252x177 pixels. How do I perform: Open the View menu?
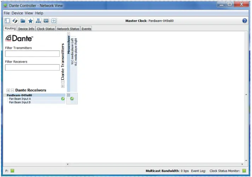pos(29,13)
